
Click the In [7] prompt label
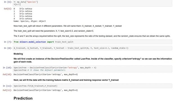(8, 42)
